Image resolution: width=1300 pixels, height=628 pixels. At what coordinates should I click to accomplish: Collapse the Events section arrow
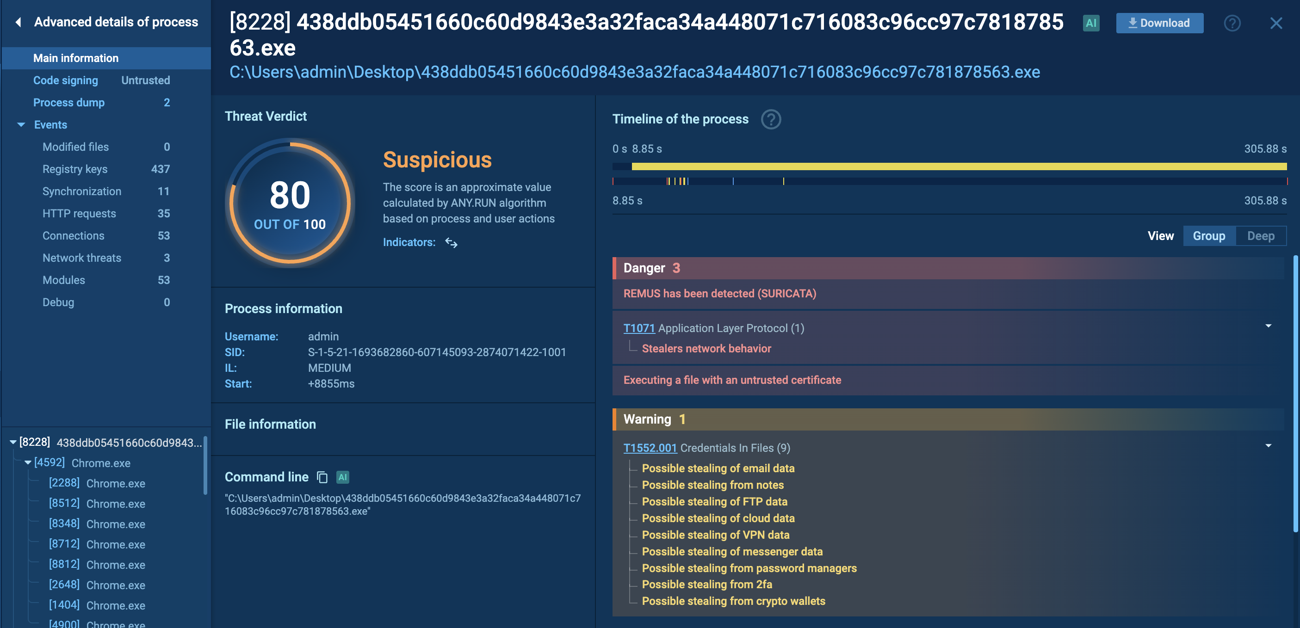click(21, 124)
